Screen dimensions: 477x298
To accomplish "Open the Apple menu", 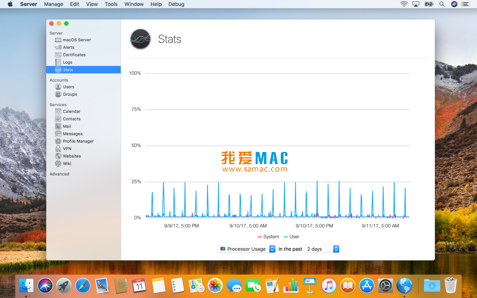I will (x=10, y=4).
